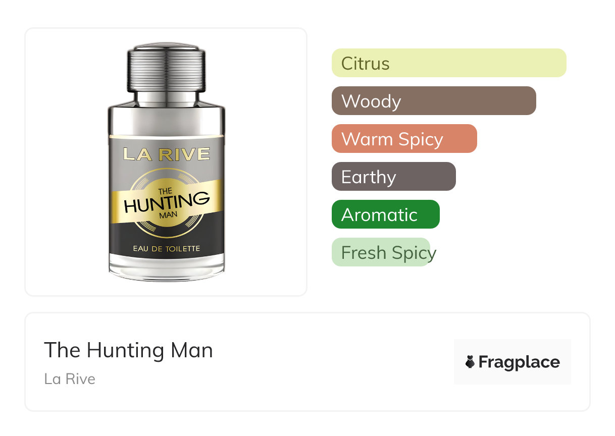Click the Citrus label text
Viewport: 615px width, 436px height.
[366, 64]
